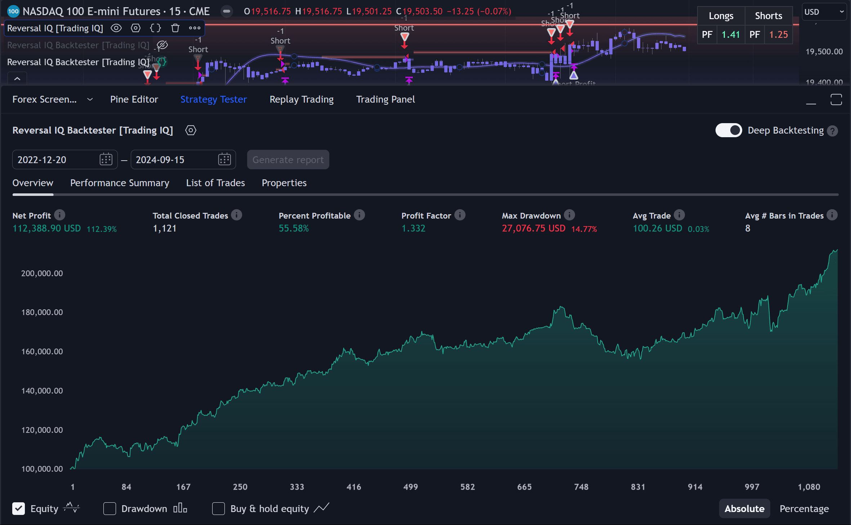Open settings of Reversal IQ indicator
The image size is (851, 525).
pos(136,28)
